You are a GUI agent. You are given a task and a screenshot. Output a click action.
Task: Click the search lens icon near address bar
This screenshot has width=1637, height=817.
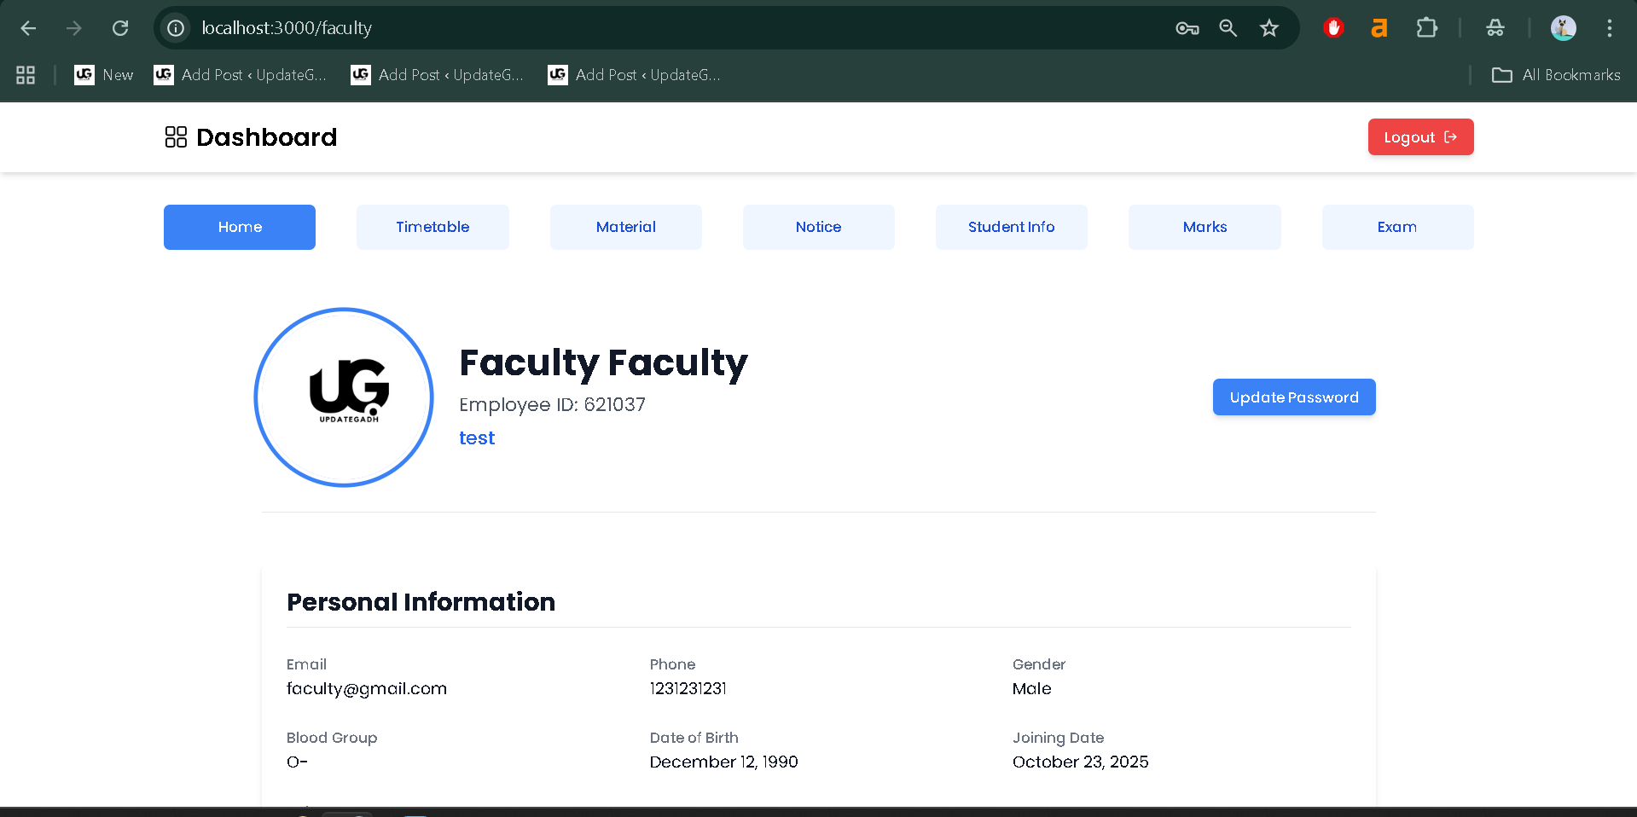pos(1228,27)
